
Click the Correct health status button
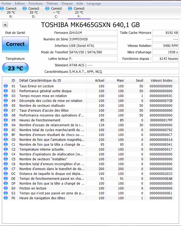coord(15,44)
